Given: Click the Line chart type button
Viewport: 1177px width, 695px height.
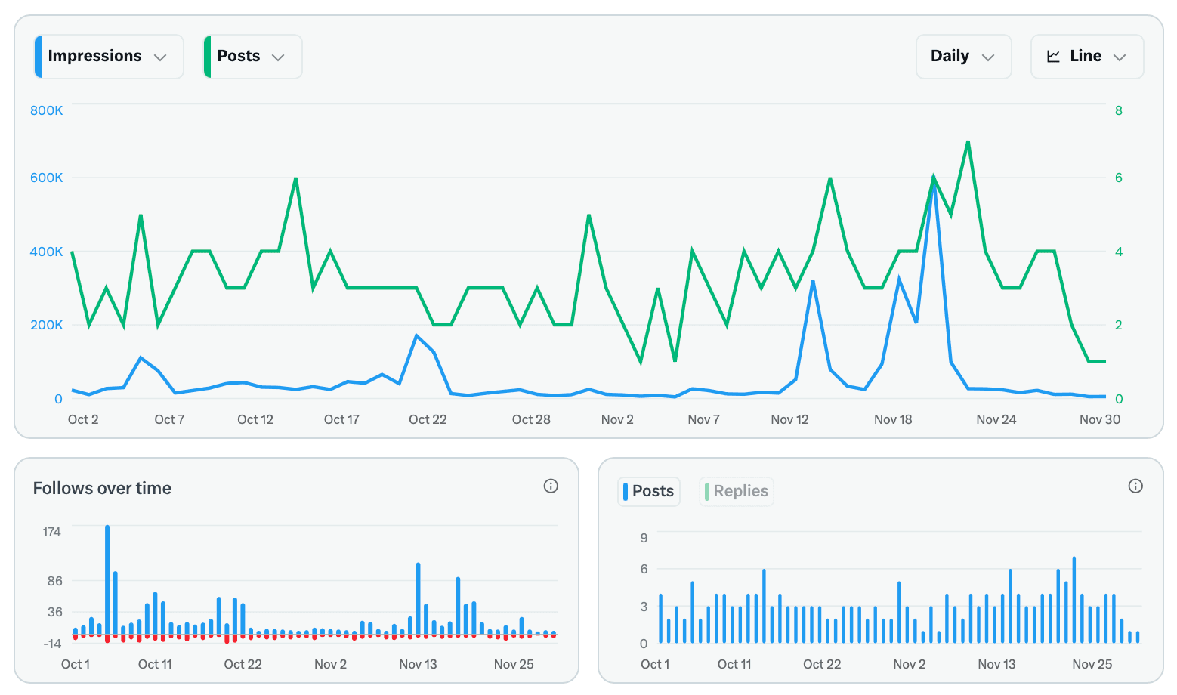Looking at the screenshot, I should coord(1087,56).
